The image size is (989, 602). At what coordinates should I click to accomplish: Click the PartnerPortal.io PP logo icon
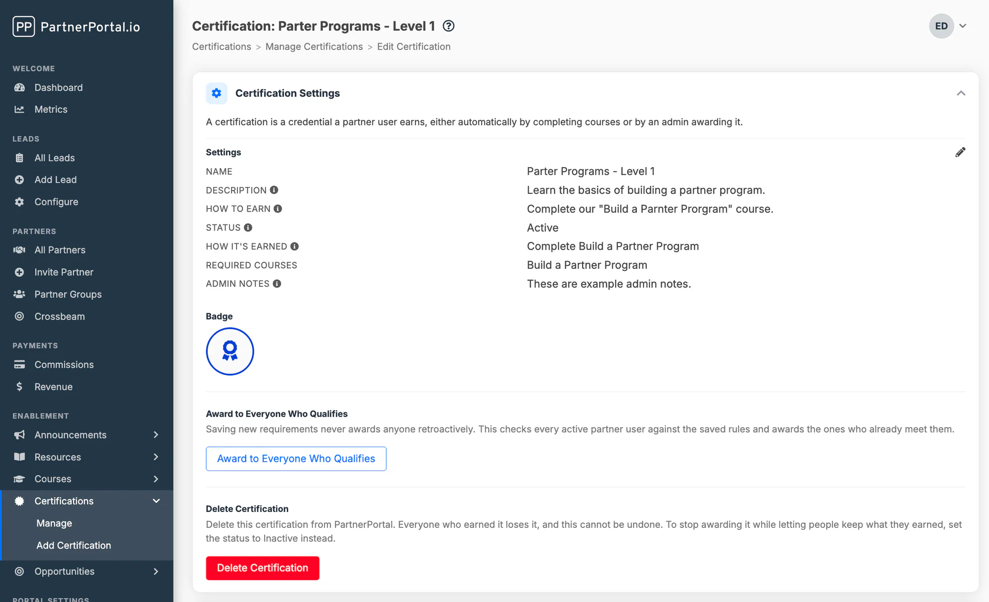point(24,27)
